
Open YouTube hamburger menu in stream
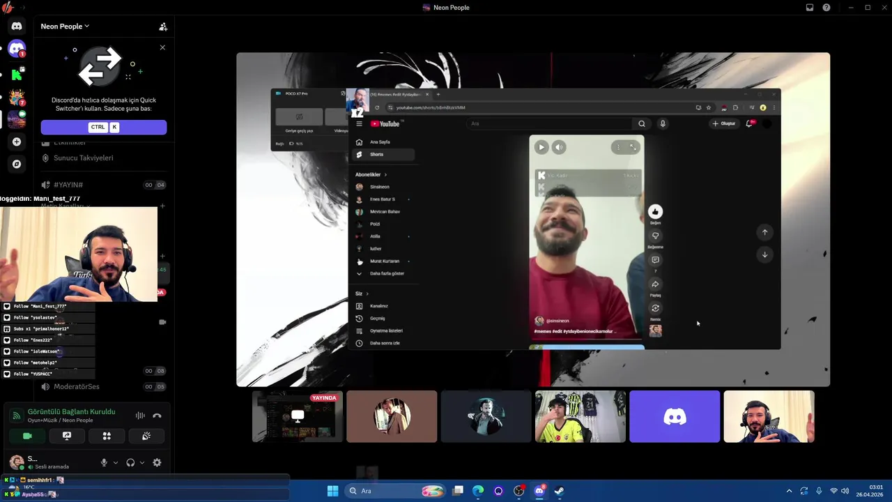tap(359, 123)
